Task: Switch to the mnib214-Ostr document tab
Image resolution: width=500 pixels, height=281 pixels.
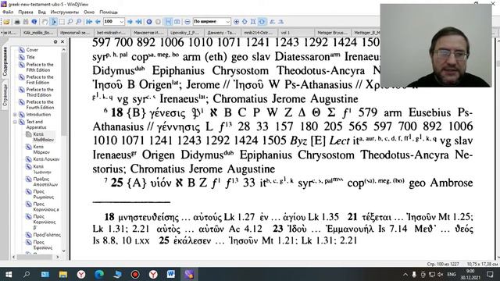Action: pyautogui.click(x=259, y=33)
